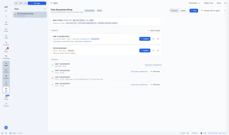Switch to Preview mode
Screen dimensions: 229x135
(x=174, y=11)
